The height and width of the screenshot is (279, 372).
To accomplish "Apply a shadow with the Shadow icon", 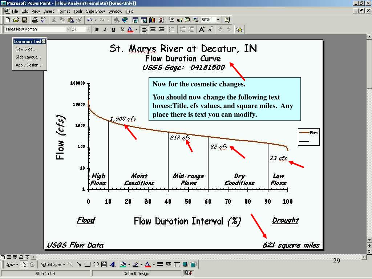I will click(185, 264).
